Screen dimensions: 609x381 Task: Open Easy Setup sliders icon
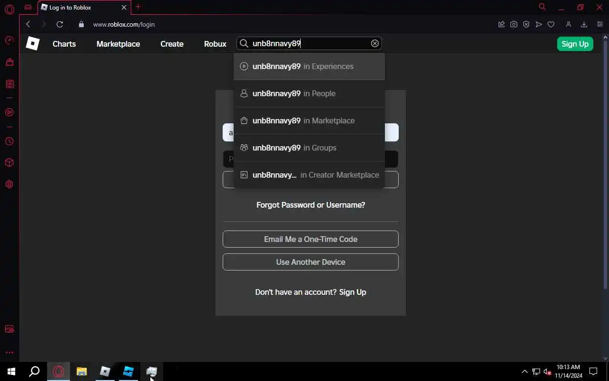point(599,24)
